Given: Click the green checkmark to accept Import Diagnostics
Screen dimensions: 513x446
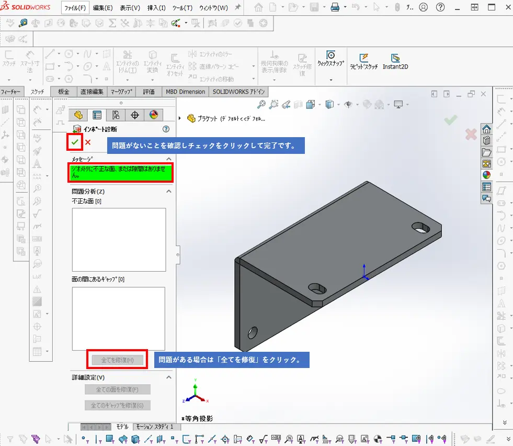Looking at the screenshot, I should [75, 142].
